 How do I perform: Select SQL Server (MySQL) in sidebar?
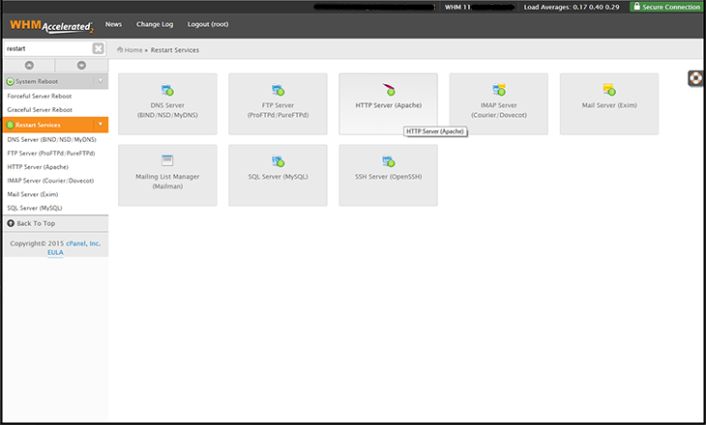(x=35, y=209)
